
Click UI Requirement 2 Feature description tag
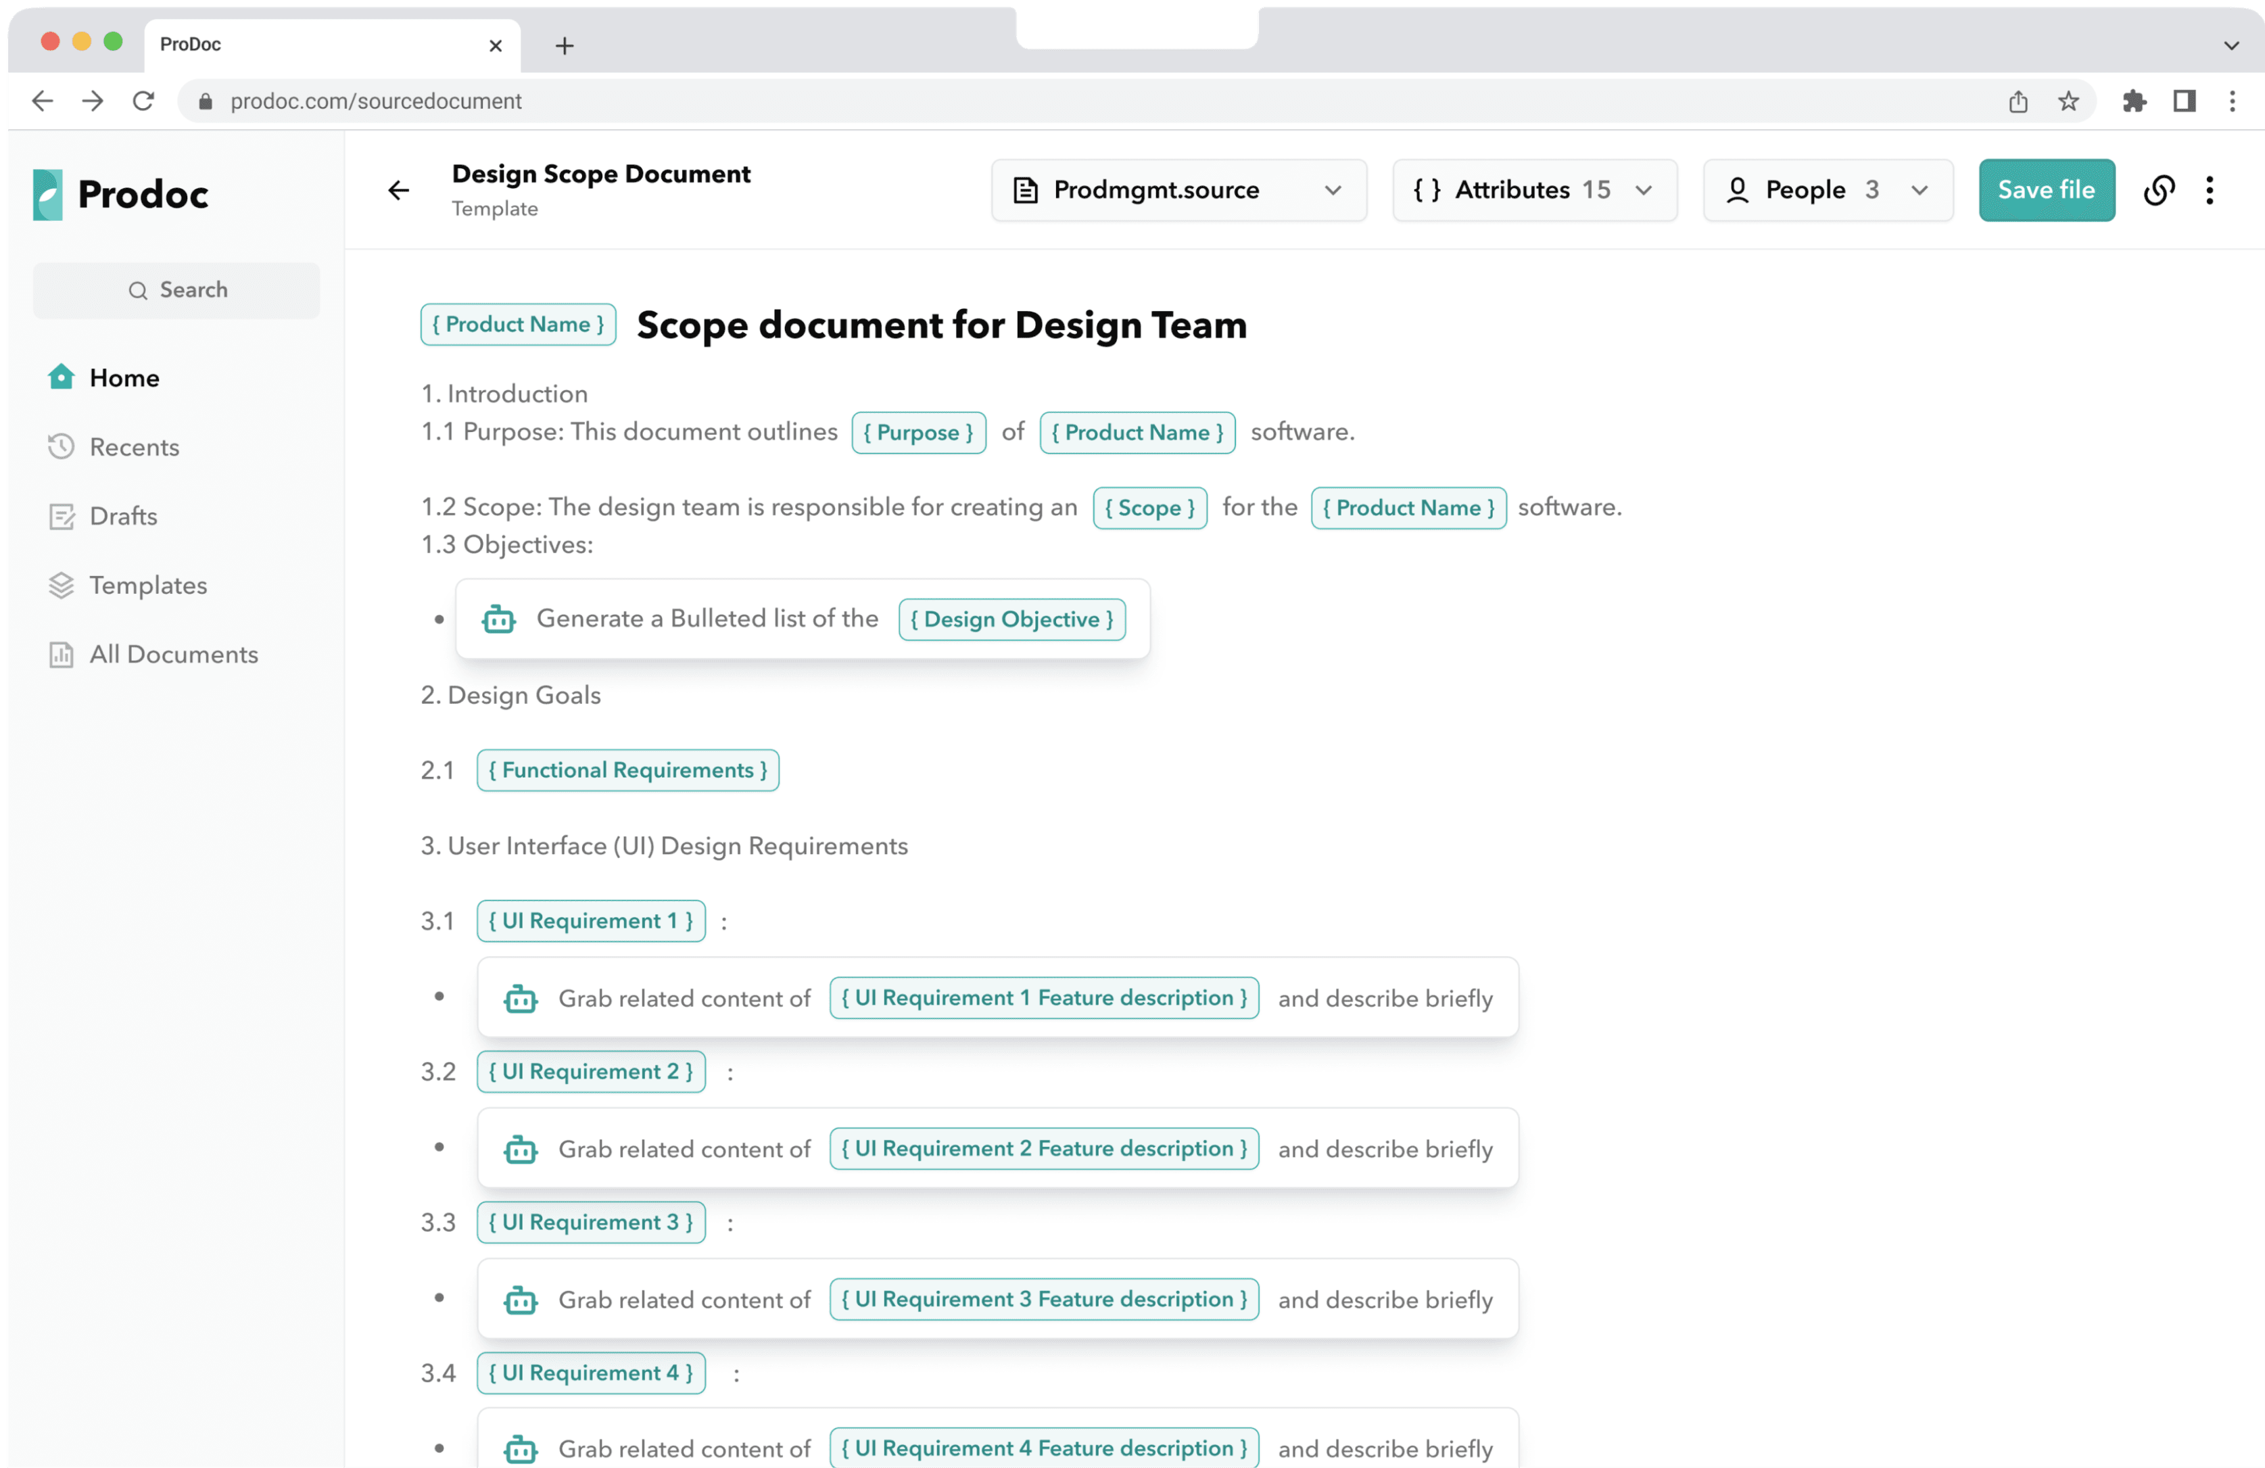1044,1148
